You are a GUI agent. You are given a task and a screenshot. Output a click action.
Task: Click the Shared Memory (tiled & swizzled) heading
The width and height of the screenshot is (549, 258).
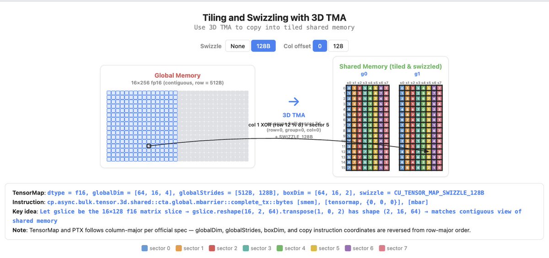coord(391,66)
